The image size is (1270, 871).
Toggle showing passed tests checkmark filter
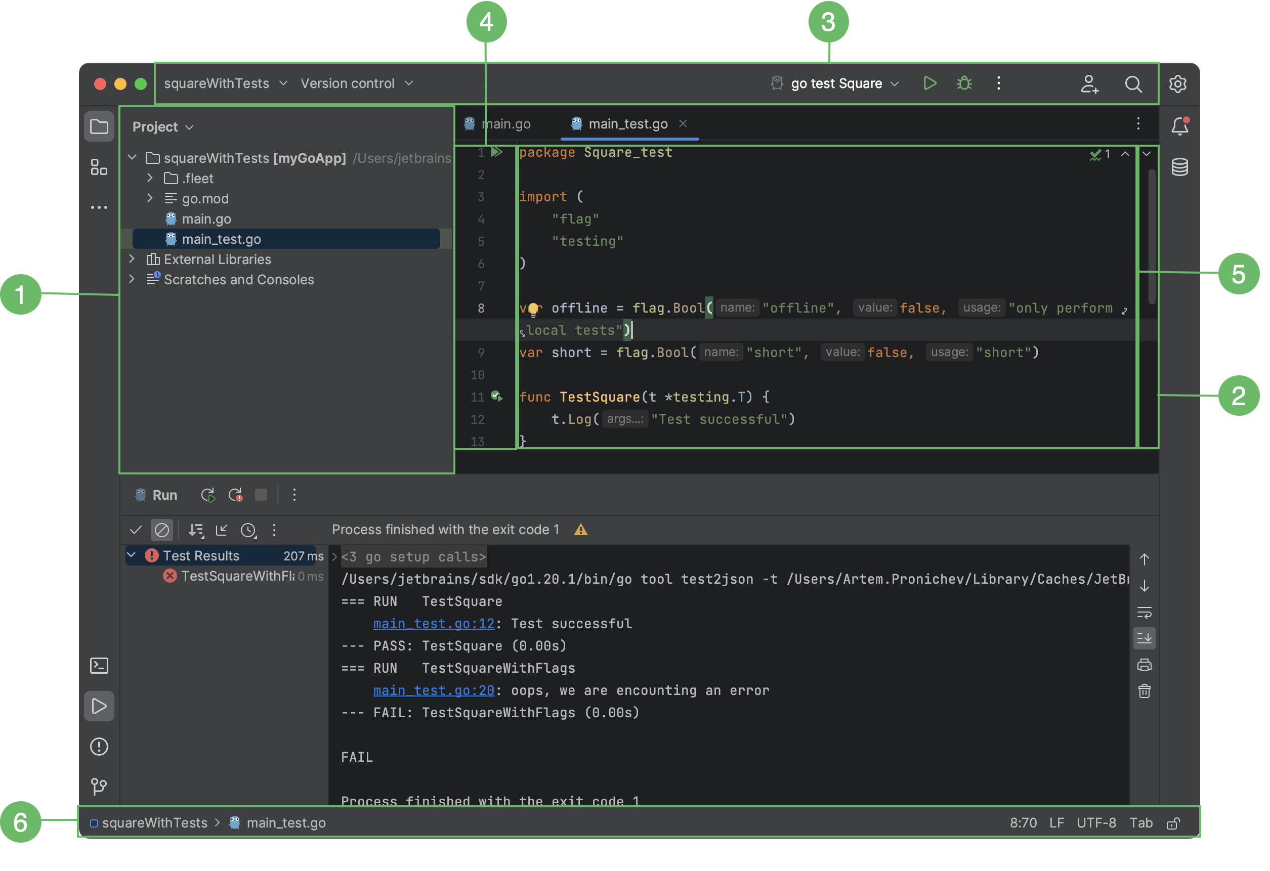pyautogui.click(x=136, y=530)
